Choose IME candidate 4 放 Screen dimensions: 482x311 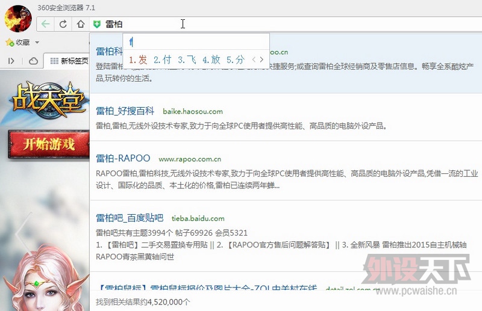211,60
